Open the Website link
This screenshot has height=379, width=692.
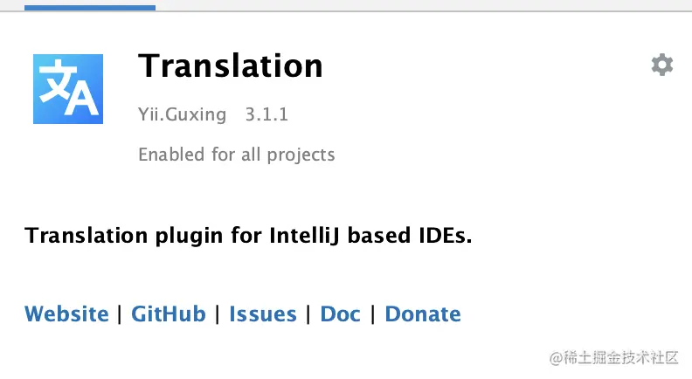tap(66, 314)
